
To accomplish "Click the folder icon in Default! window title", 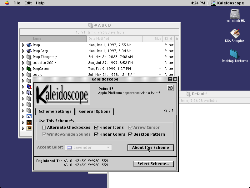I will pyautogui.click(x=188, y=94).
